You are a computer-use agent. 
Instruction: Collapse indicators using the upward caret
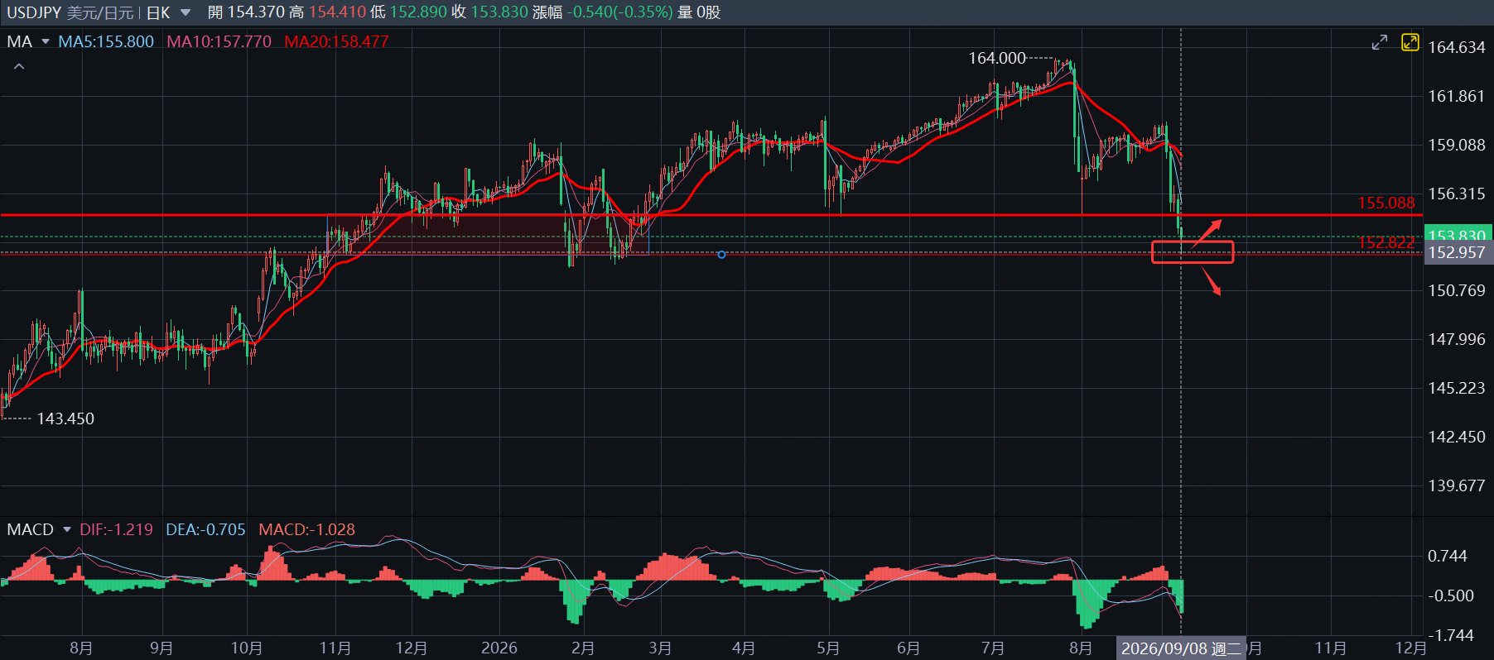coord(19,66)
